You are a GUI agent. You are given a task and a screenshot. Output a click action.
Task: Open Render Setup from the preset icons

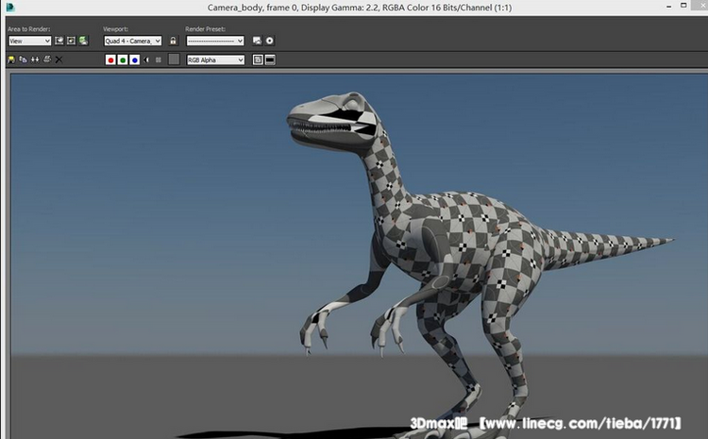tap(258, 41)
